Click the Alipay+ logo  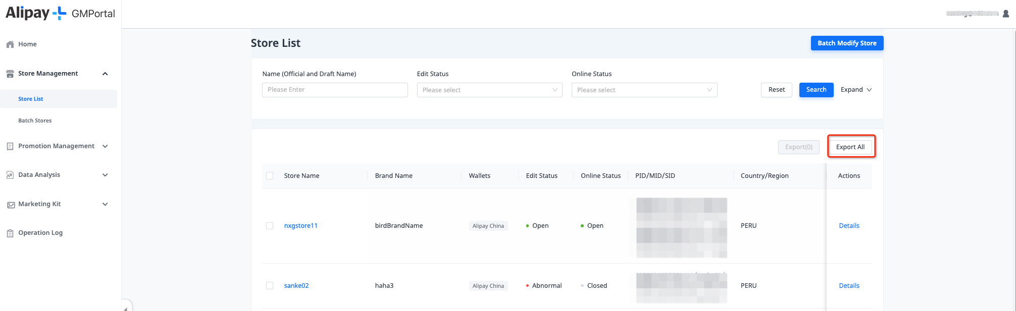pyautogui.click(x=36, y=13)
